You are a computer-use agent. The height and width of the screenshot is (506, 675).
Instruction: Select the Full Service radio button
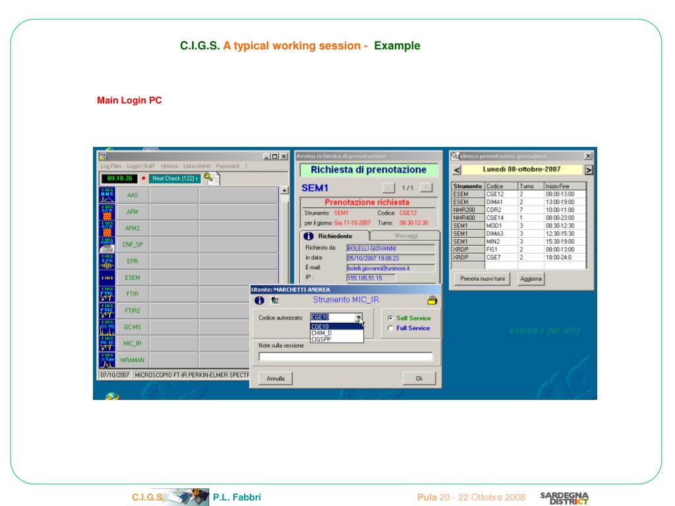[390, 328]
